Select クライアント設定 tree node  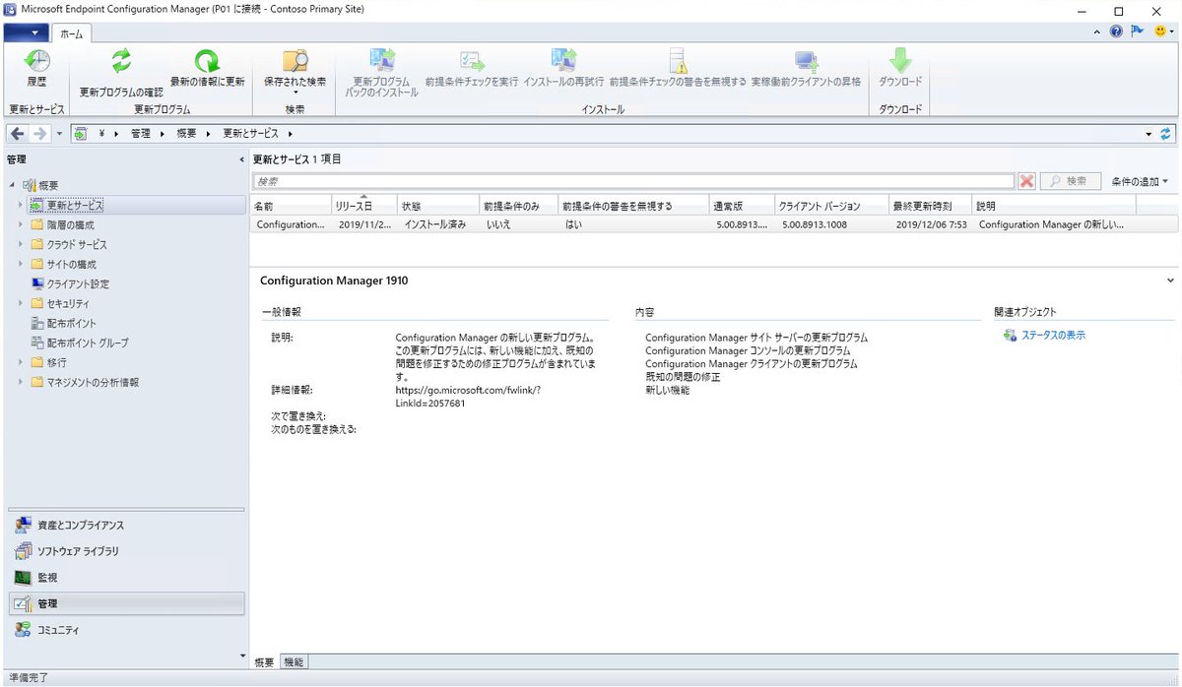(79, 283)
